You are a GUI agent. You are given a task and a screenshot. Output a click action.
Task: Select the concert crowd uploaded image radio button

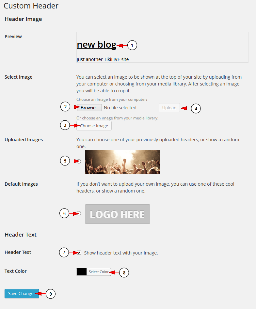79,161
